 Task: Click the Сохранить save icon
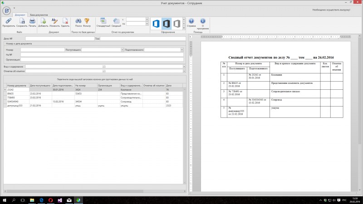(x=22, y=21)
